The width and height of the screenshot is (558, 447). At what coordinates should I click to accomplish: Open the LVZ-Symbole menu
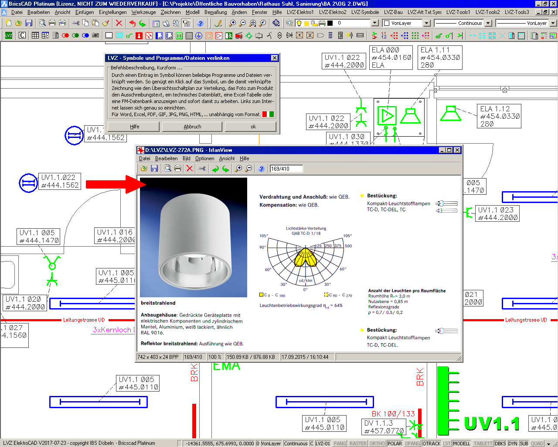[x=365, y=12]
